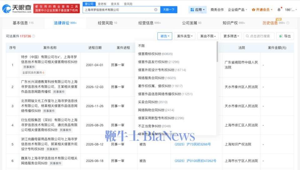This screenshot has width=300, height=170.
Task: Click the date cell 2001-04-01
Action: tap(94, 65)
